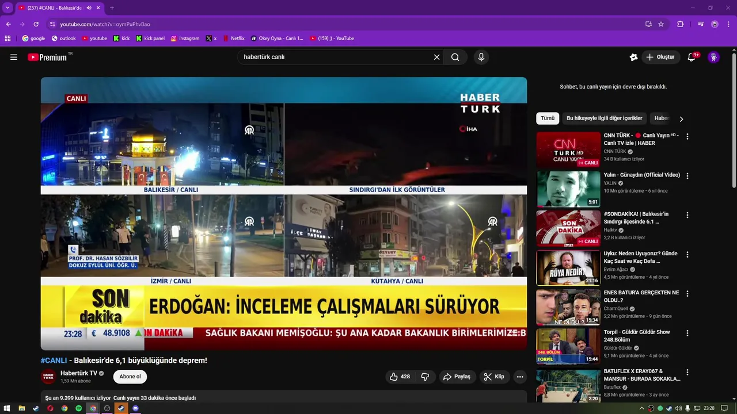Viewport: 737px width, 414px height.
Task: Open the Chrome three-dot menu
Action: (728, 24)
